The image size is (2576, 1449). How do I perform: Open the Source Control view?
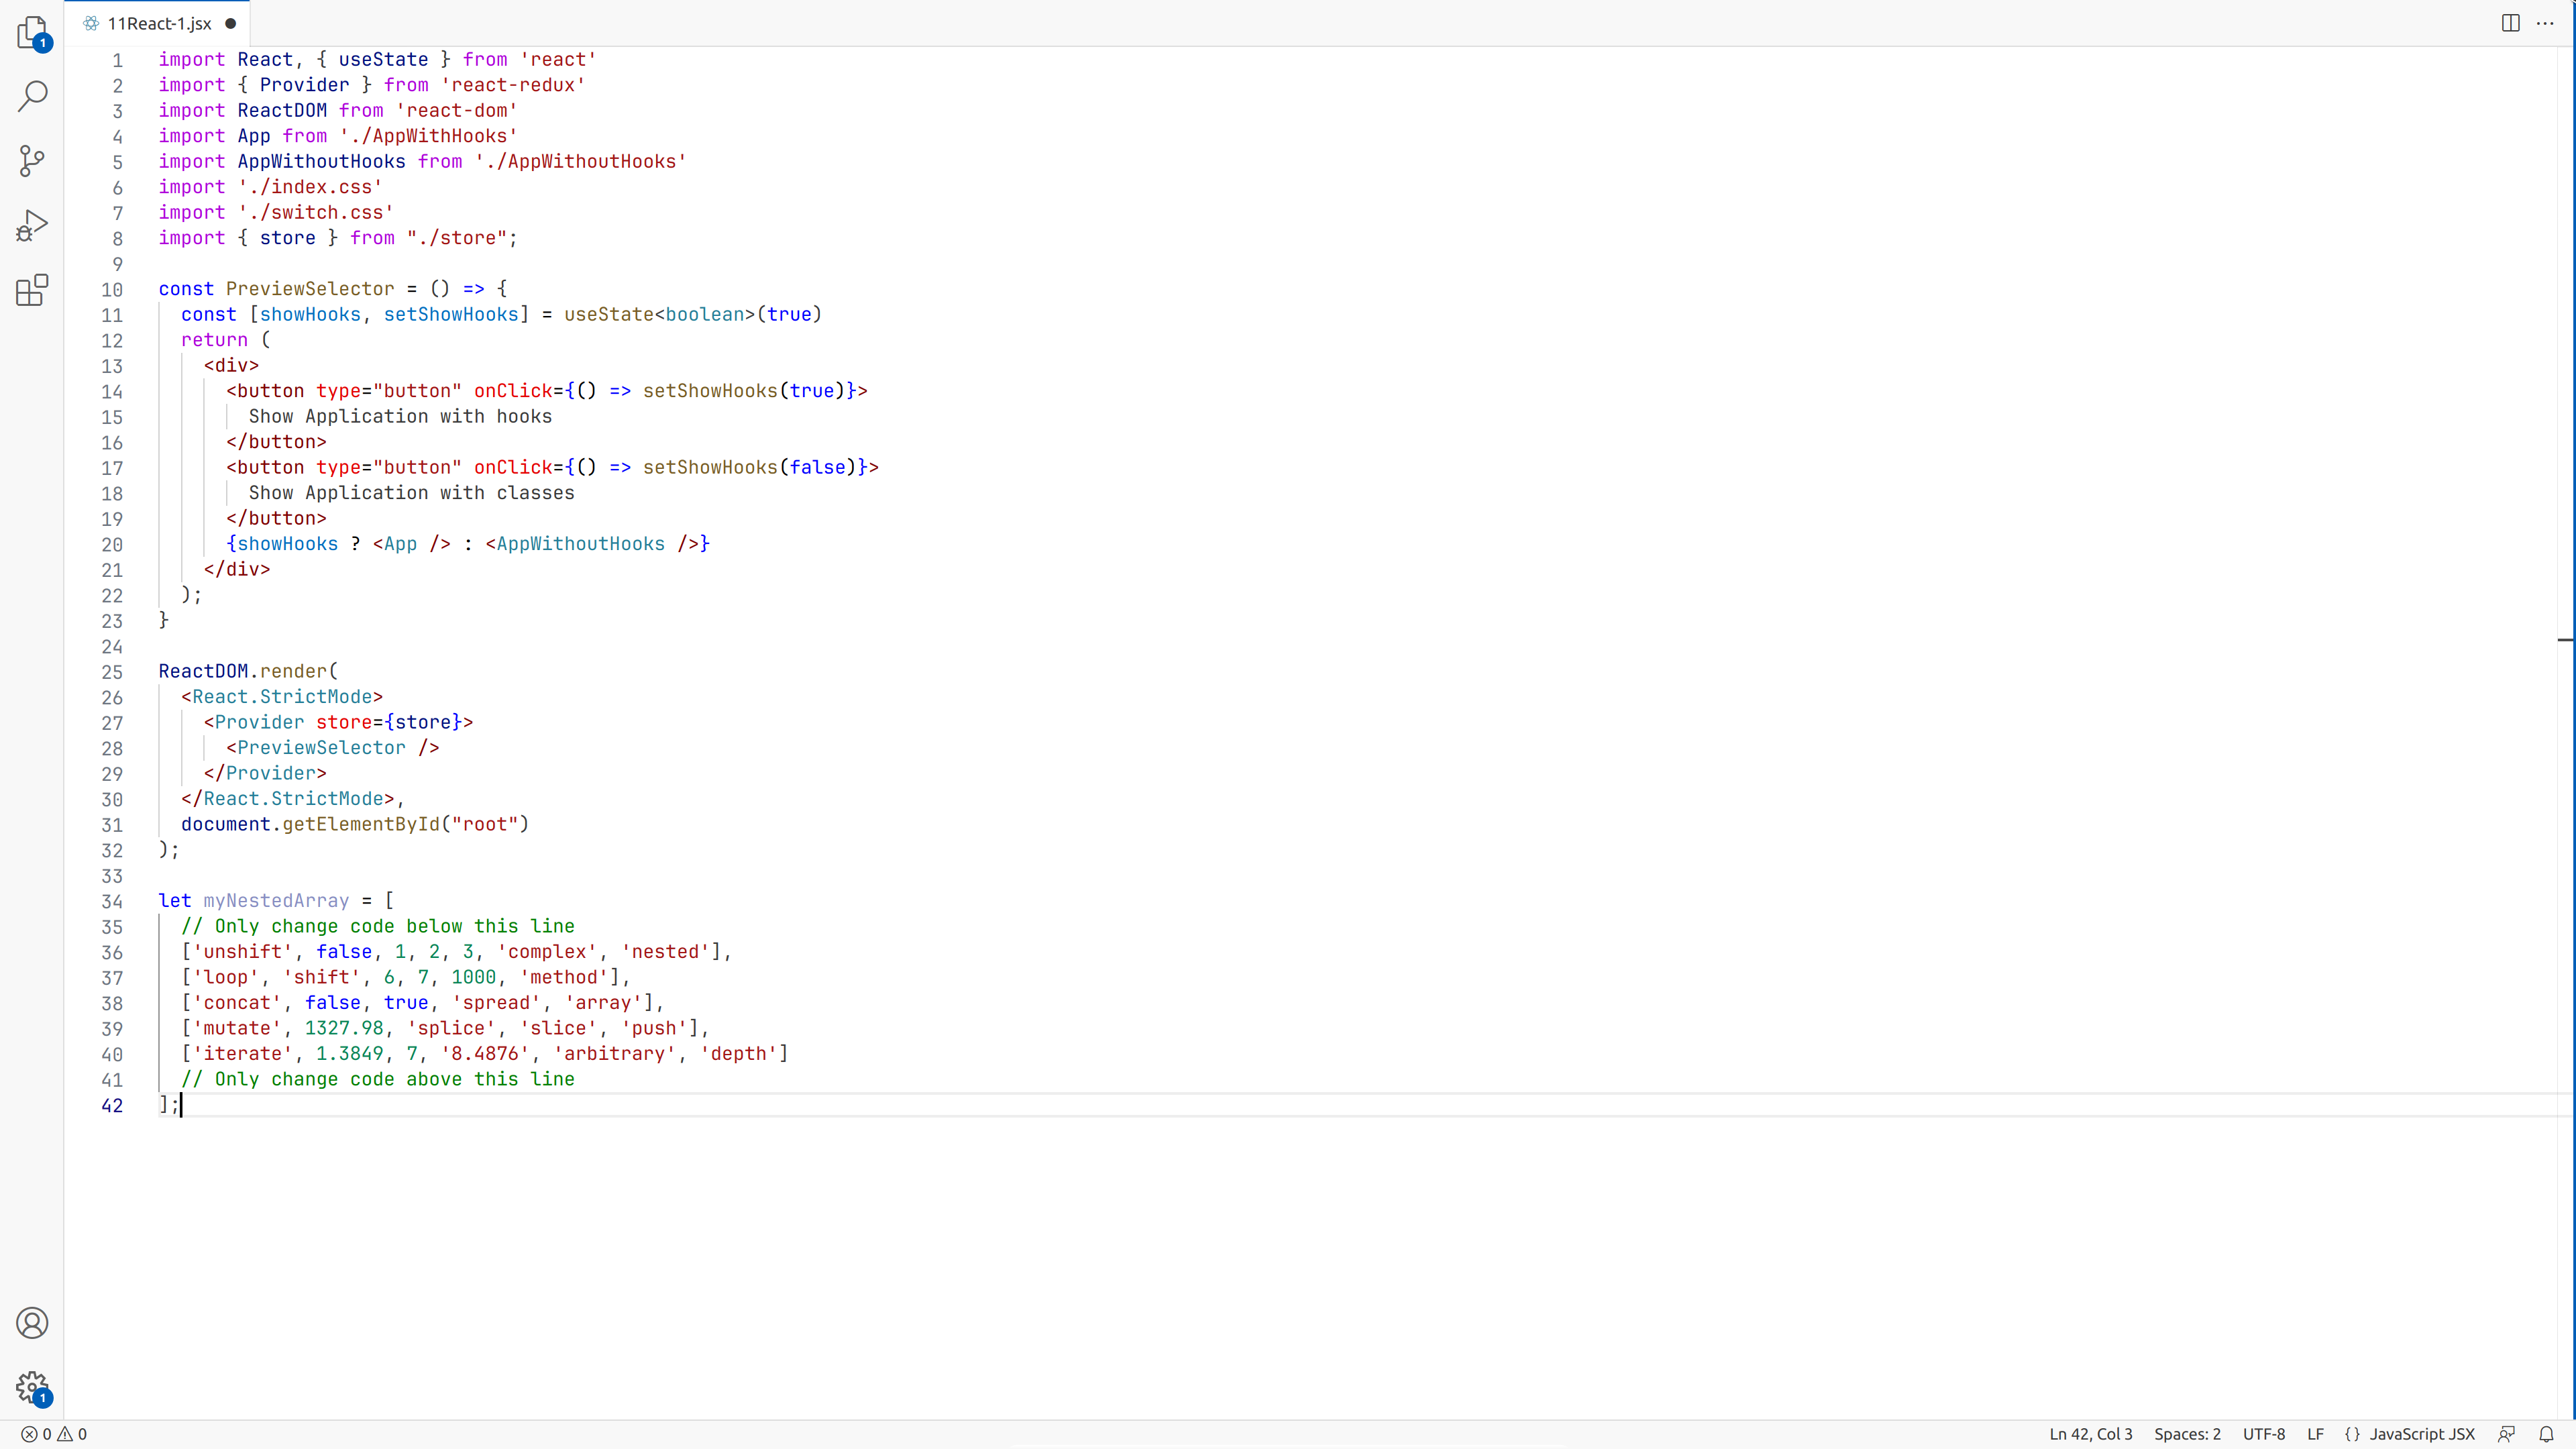coord(32,161)
